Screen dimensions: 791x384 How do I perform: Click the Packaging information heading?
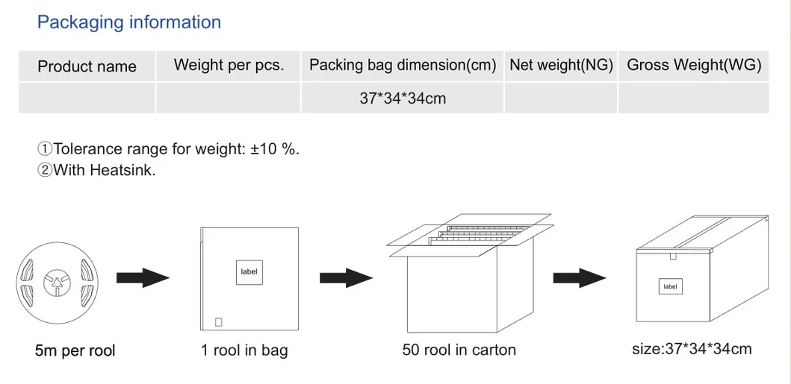coord(129,22)
